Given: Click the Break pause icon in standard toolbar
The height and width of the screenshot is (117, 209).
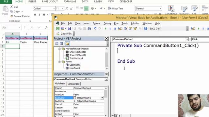Looking at the screenshot, I should click(x=110, y=28).
